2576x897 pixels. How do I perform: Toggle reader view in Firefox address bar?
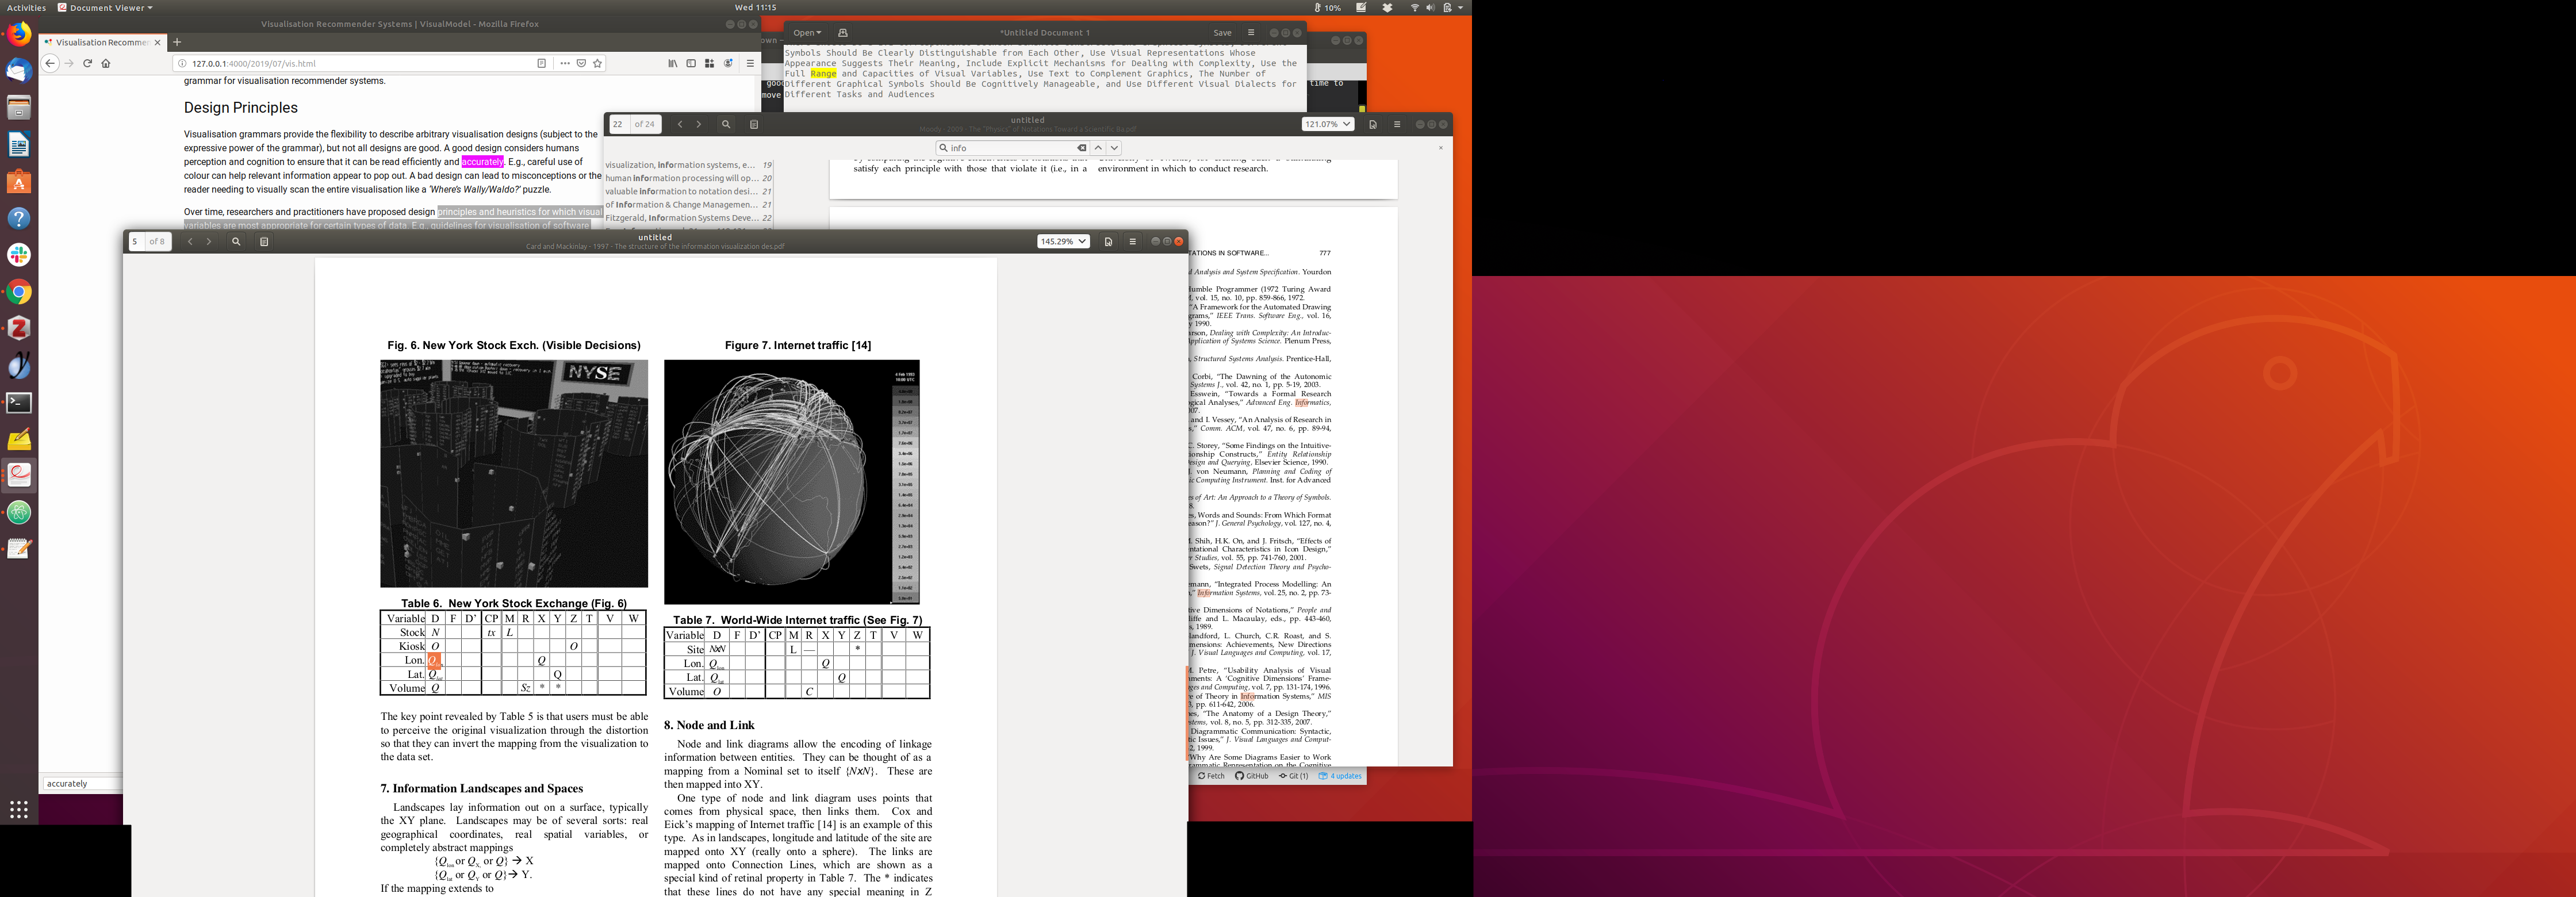point(541,63)
